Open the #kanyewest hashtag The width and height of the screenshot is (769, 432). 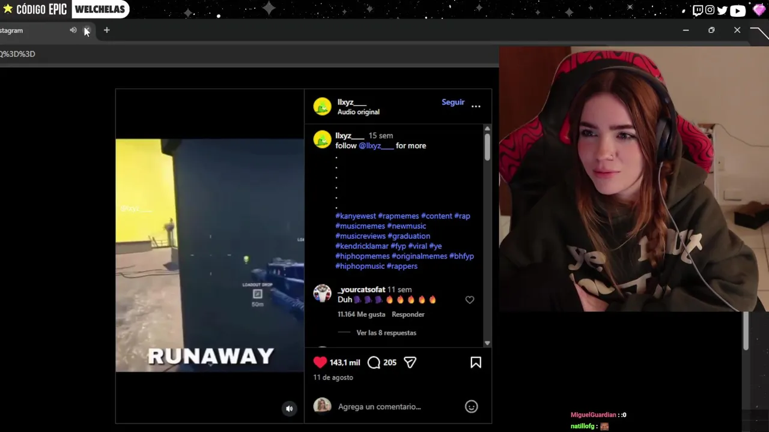pos(356,216)
